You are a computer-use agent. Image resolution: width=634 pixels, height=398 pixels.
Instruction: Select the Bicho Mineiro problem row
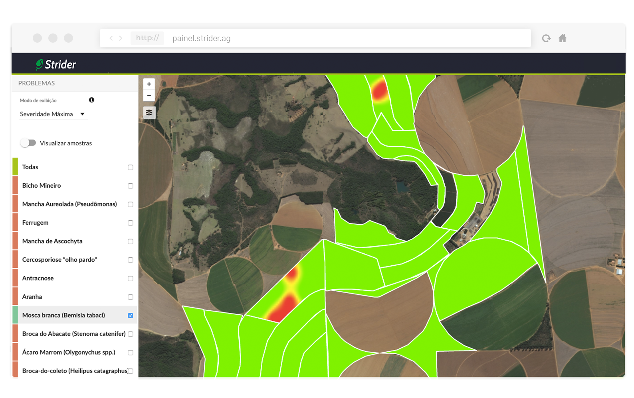tap(75, 186)
